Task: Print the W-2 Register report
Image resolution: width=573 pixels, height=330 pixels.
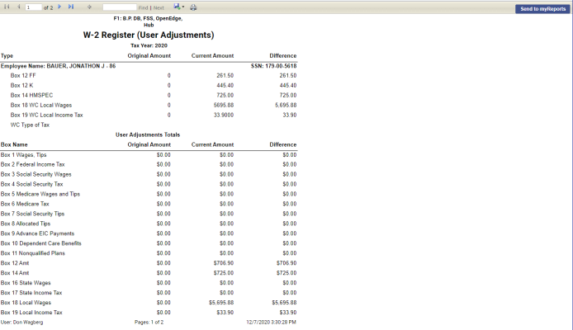Action: pyautogui.click(x=193, y=7)
